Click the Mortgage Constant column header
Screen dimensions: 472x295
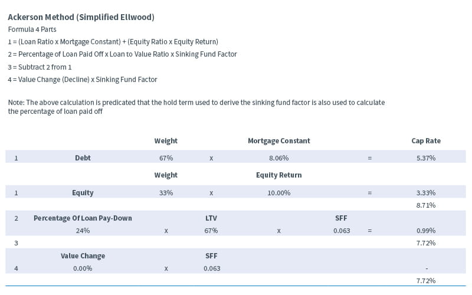tap(278, 141)
